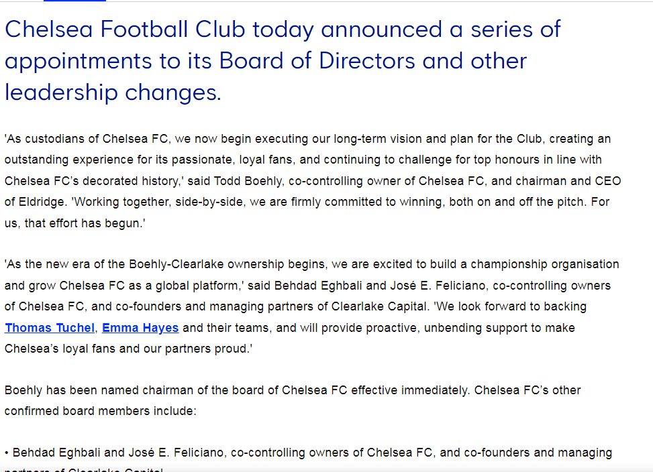Click the first bullet listing Behdad Eghbali

308,459
